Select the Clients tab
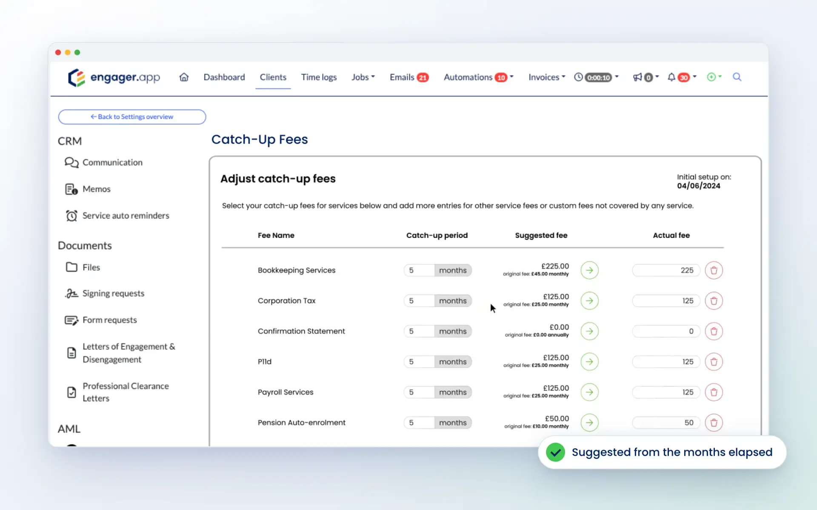This screenshot has height=510, width=817. tap(273, 77)
